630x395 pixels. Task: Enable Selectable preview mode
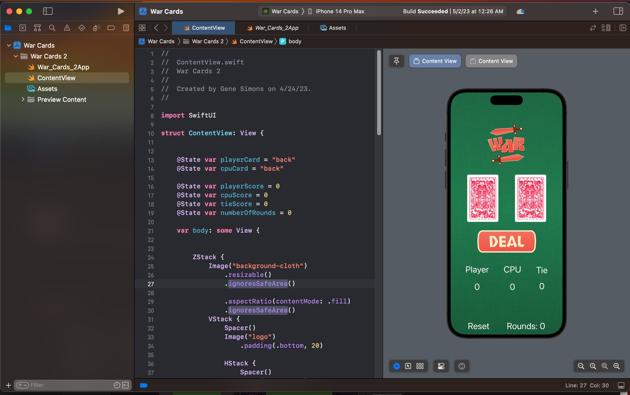[408, 366]
